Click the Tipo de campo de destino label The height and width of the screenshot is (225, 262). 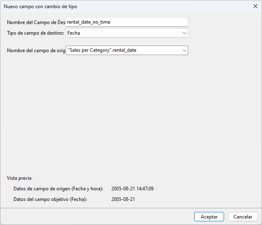click(36, 33)
